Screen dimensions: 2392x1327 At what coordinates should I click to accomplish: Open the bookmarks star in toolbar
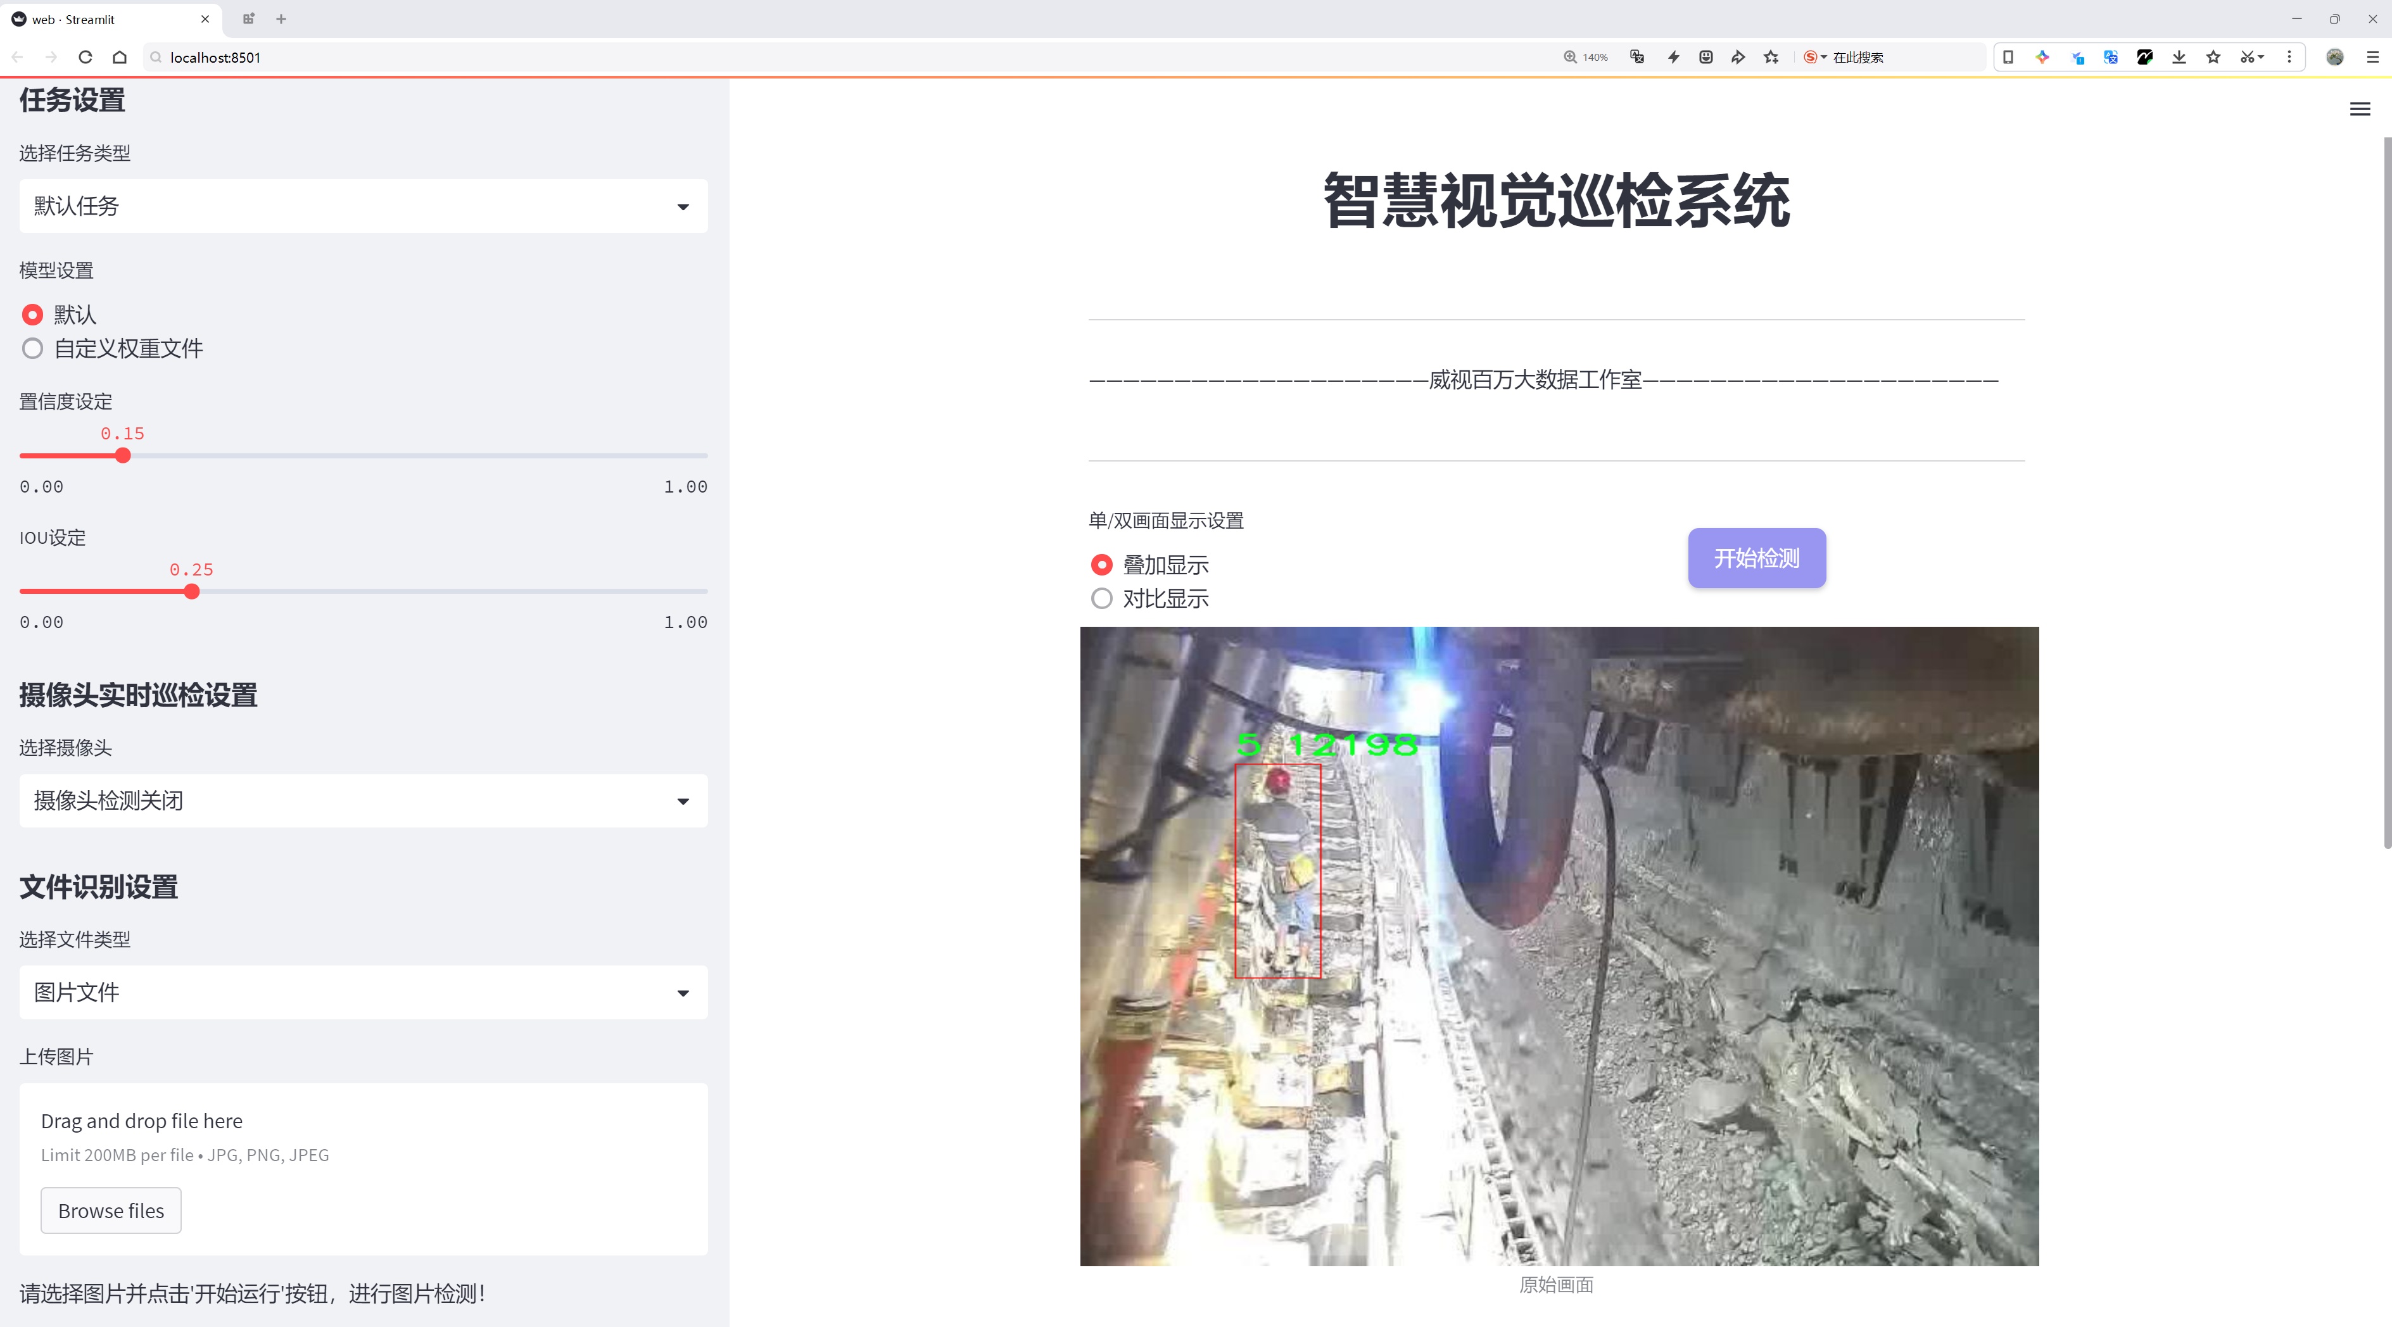2213,58
